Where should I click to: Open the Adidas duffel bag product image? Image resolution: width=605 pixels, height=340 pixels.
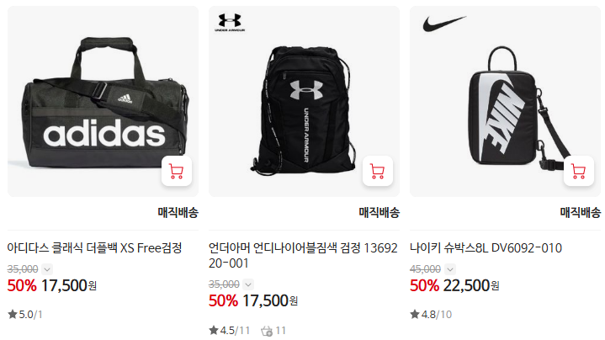coord(103,101)
